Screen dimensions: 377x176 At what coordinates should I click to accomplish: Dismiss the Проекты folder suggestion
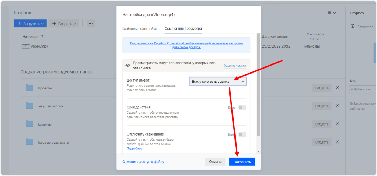[337, 88]
